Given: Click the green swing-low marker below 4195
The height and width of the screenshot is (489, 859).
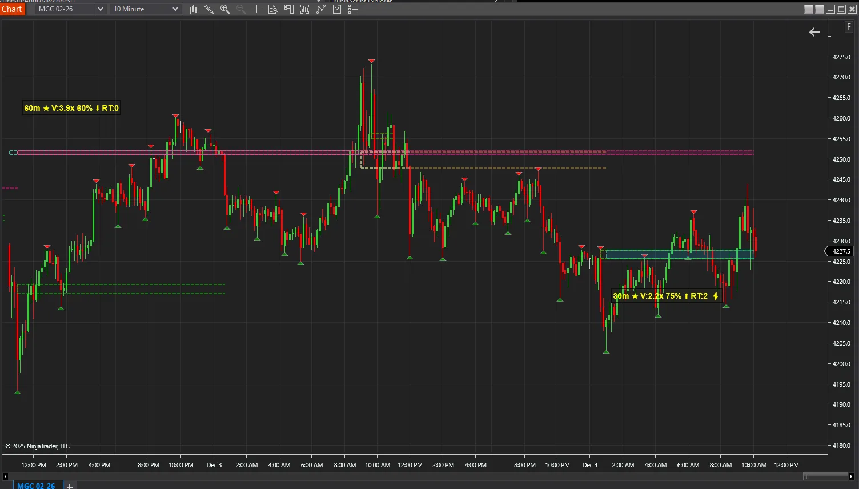Looking at the screenshot, I should (x=17, y=392).
